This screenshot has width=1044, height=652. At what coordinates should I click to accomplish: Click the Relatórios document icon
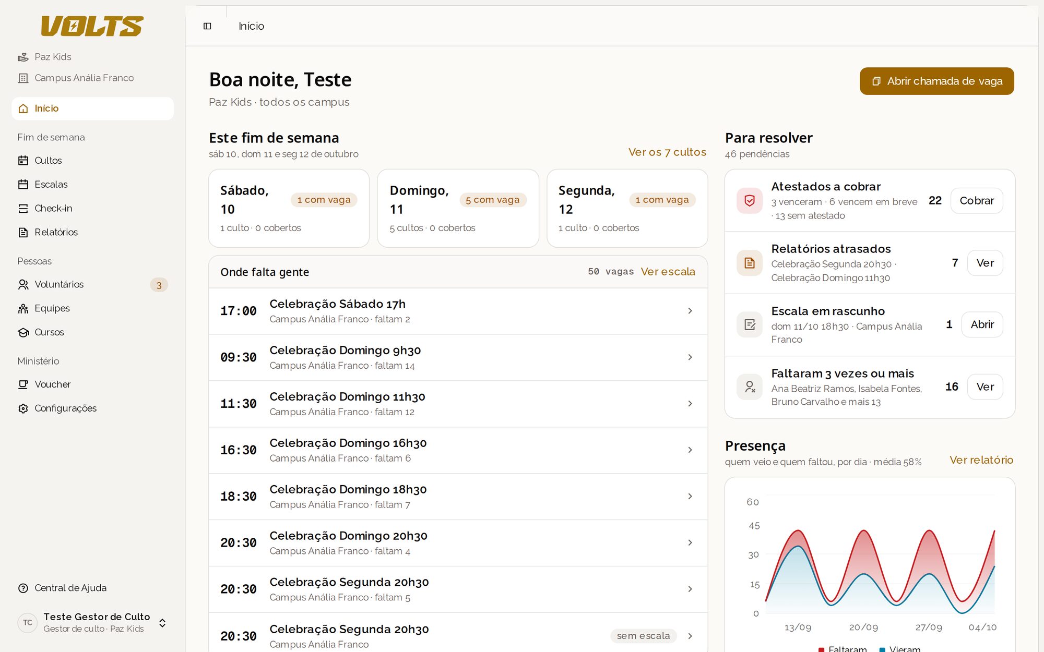coord(23,233)
